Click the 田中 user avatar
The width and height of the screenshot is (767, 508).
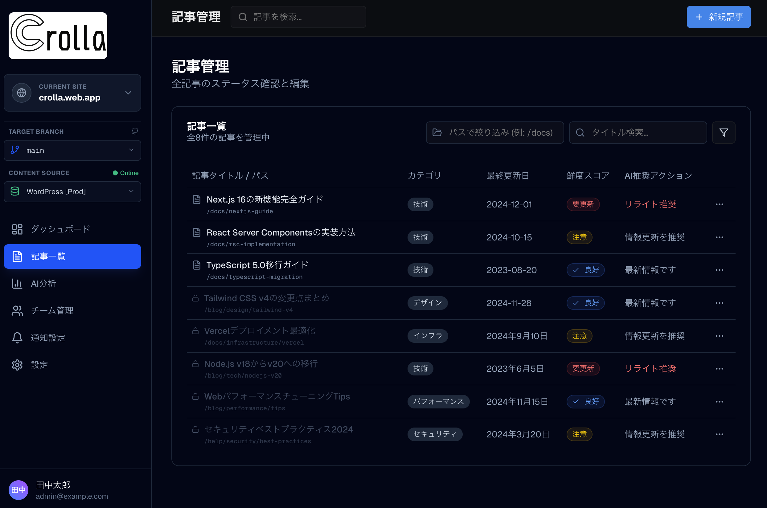pos(18,490)
